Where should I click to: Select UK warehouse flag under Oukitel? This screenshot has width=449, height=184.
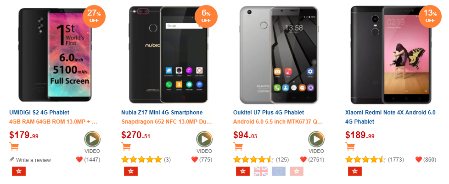pos(261,171)
